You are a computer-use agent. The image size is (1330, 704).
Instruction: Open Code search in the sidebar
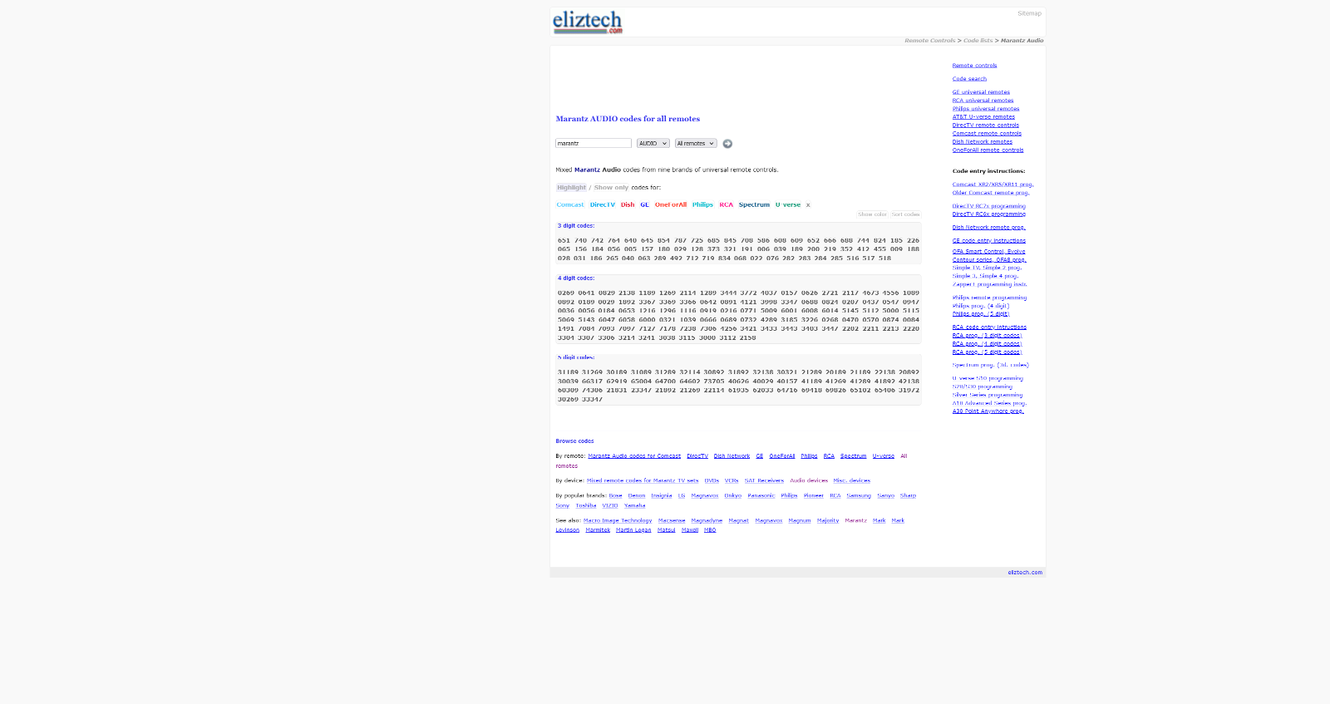click(969, 79)
